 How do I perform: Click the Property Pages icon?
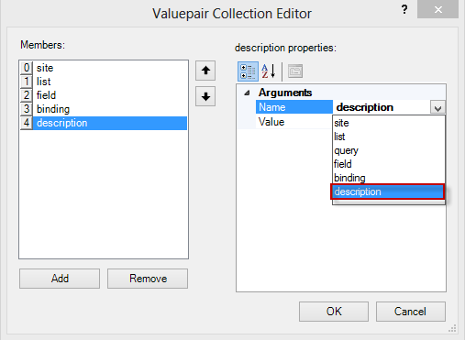pyautogui.click(x=295, y=71)
